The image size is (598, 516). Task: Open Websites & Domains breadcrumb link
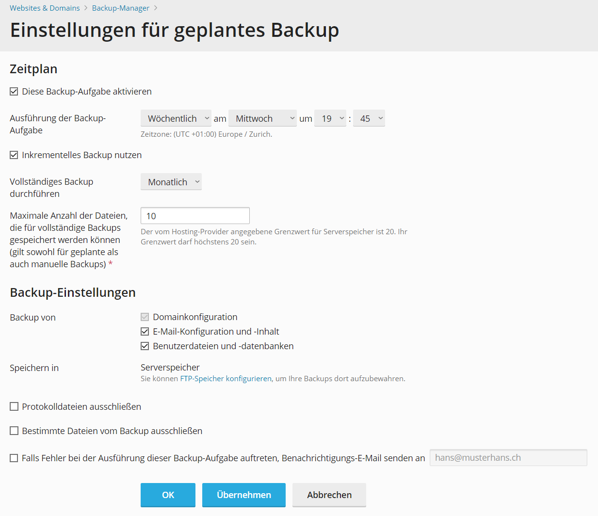coord(45,8)
